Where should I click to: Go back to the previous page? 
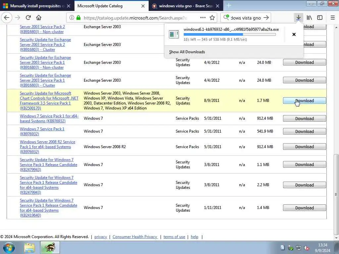tap(7, 18)
